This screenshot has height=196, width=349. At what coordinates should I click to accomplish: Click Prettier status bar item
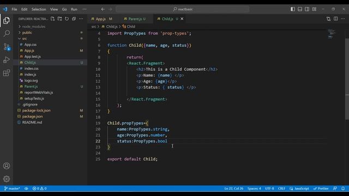(321, 188)
